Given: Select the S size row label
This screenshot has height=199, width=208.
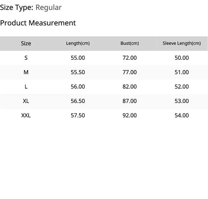Looking at the screenshot, I should [x=26, y=58].
